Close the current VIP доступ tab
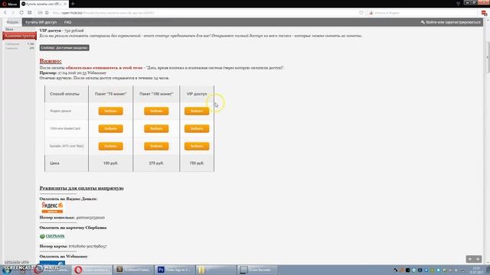The image size is (490, 275). tap(65, 4)
